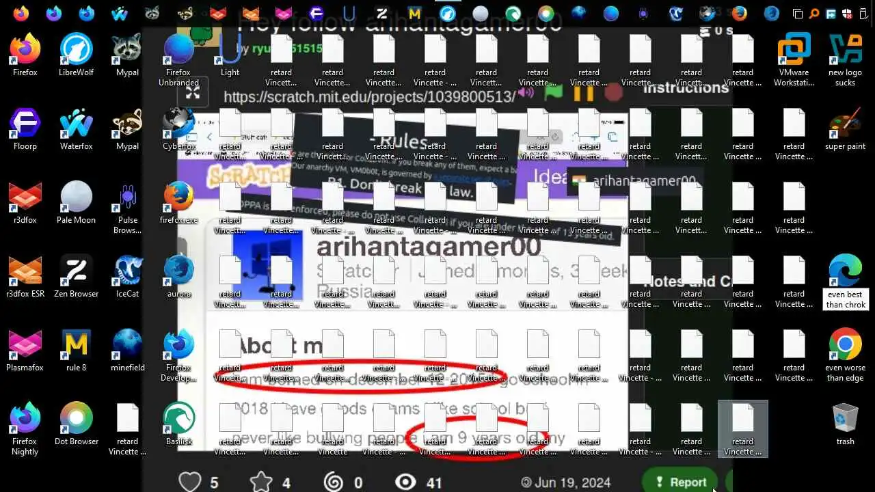Image resolution: width=875 pixels, height=492 pixels.
Task: Open the 'new logo sucks' desktop shortcut
Action: [845, 59]
